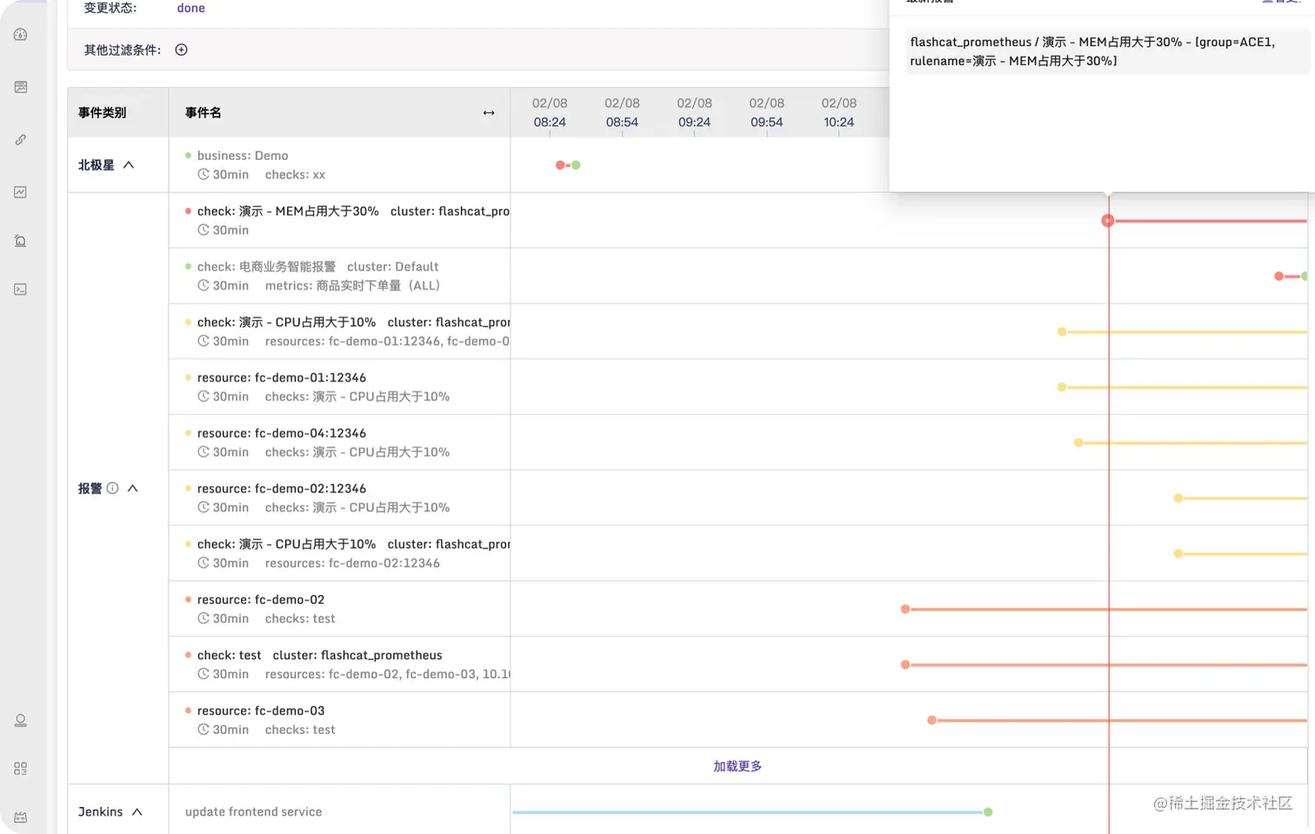Open the line-chart metrics icon in sidebar
The image size is (1315, 834).
21,192
